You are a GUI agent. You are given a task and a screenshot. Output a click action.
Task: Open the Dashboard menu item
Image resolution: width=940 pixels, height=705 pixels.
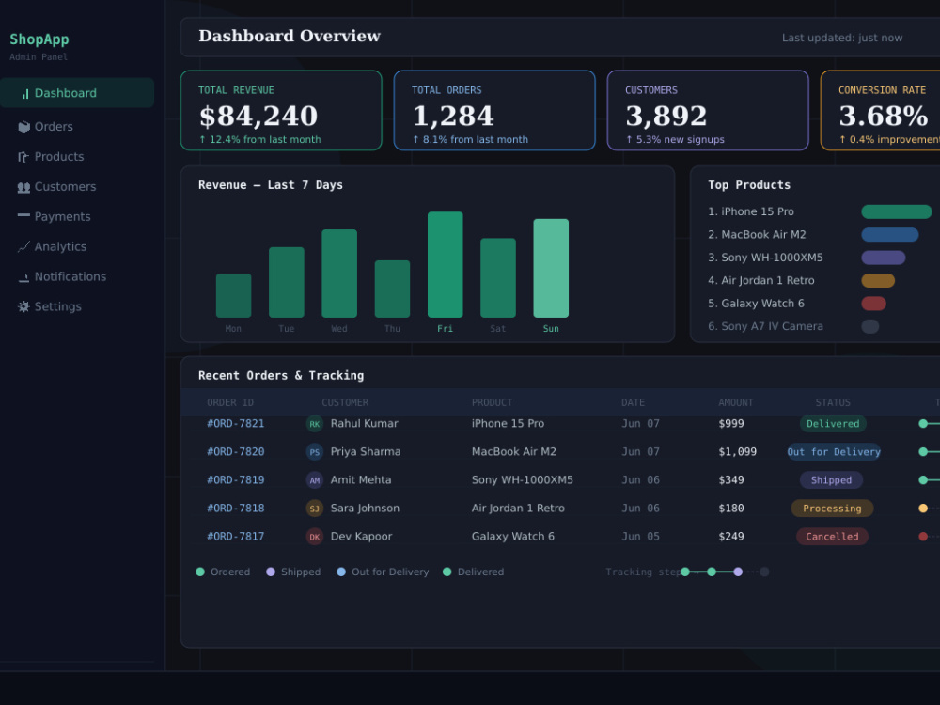point(77,93)
